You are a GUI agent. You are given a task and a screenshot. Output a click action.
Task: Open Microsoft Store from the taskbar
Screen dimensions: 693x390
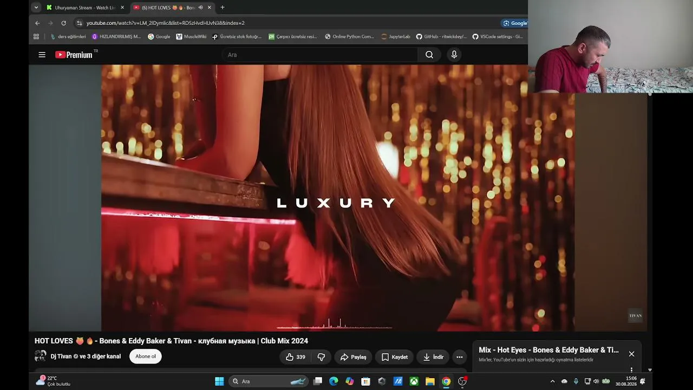365,381
